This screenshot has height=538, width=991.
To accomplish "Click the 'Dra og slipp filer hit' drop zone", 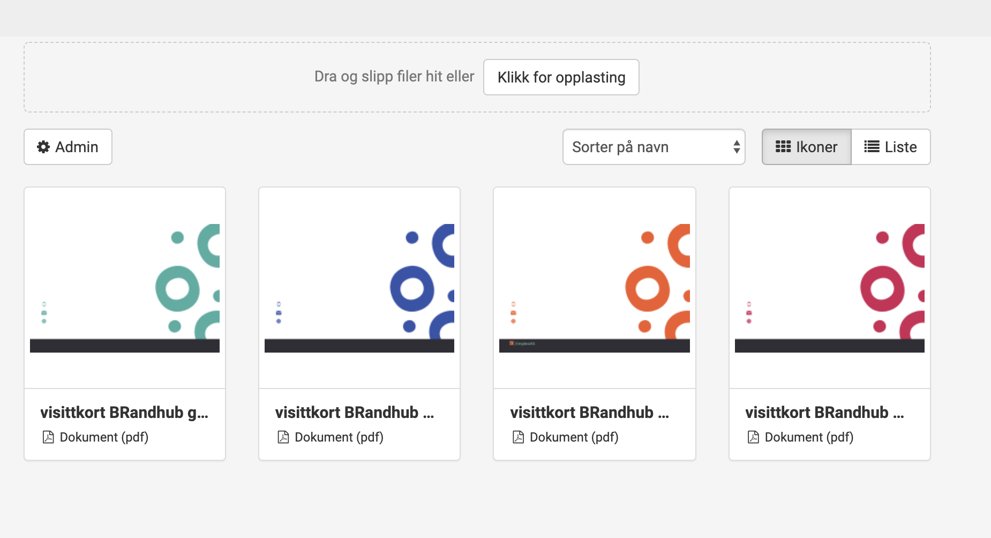I will pyautogui.click(x=477, y=77).
